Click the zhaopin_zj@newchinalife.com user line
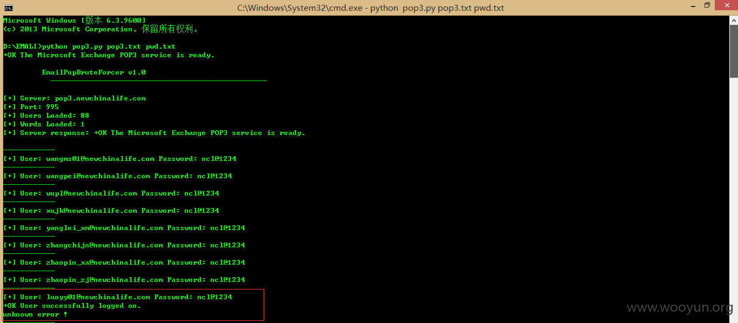738x323 pixels. pyautogui.click(x=124, y=280)
